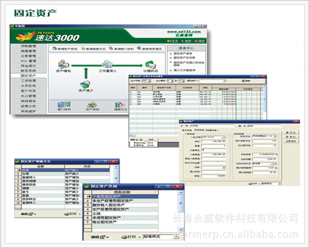Click the accounting year stepper in the depreciation report
The width and height of the screenshot is (309, 248).
[150, 81]
